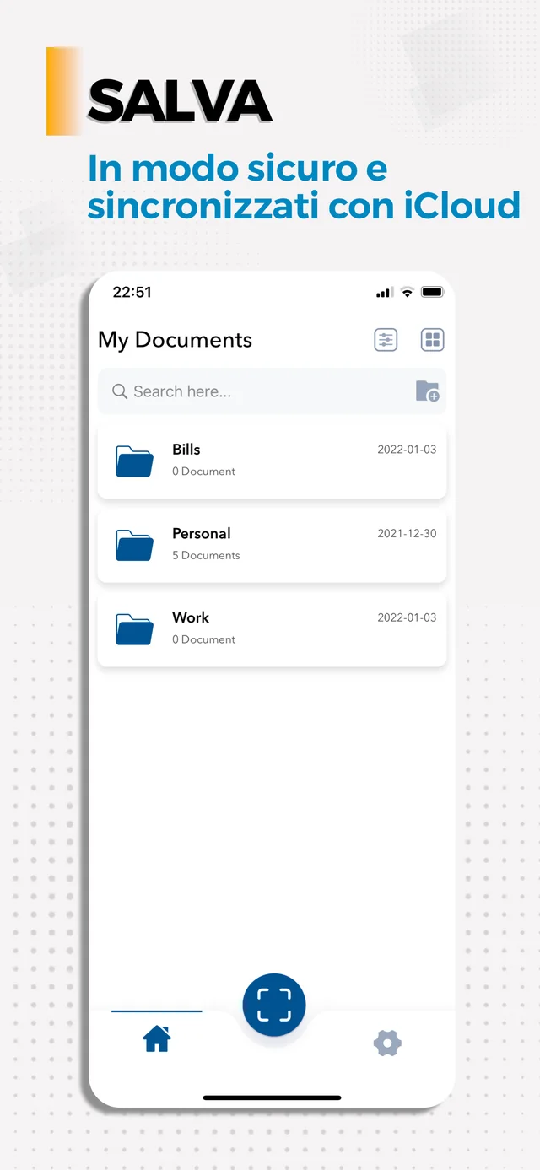Click the 2022-01-03 date of Work
The width and height of the screenshot is (540, 1170).
coord(407,617)
